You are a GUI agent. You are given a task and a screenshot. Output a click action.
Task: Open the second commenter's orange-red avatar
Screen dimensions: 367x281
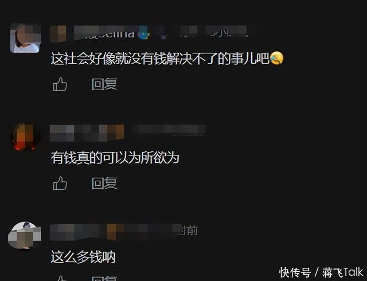(26, 138)
